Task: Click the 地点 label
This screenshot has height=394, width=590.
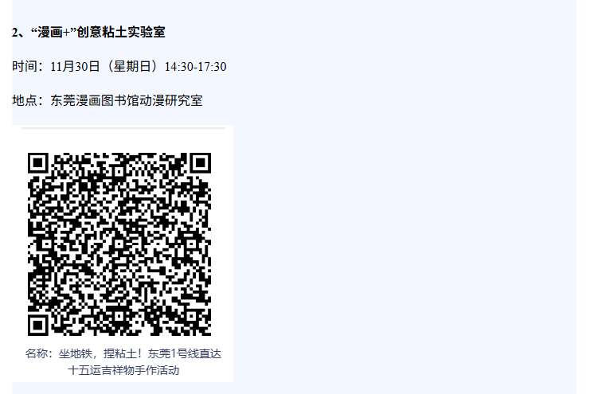Action: (x=25, y=100)
